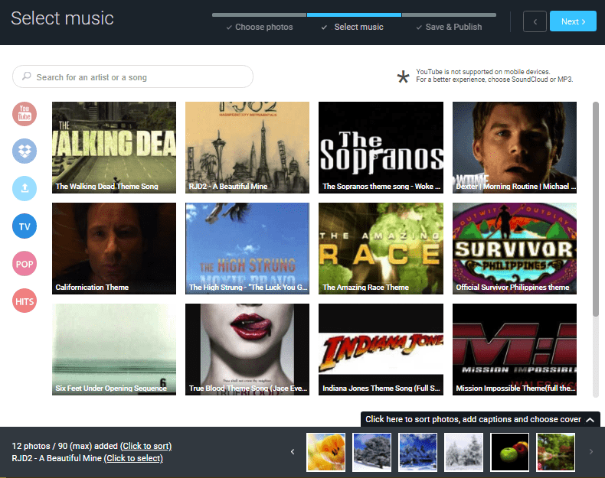The width and height of the screenshot is (605, 478).
Task: Pick The Walking Dead Theme Song
Action: click(x=114, y=148)
